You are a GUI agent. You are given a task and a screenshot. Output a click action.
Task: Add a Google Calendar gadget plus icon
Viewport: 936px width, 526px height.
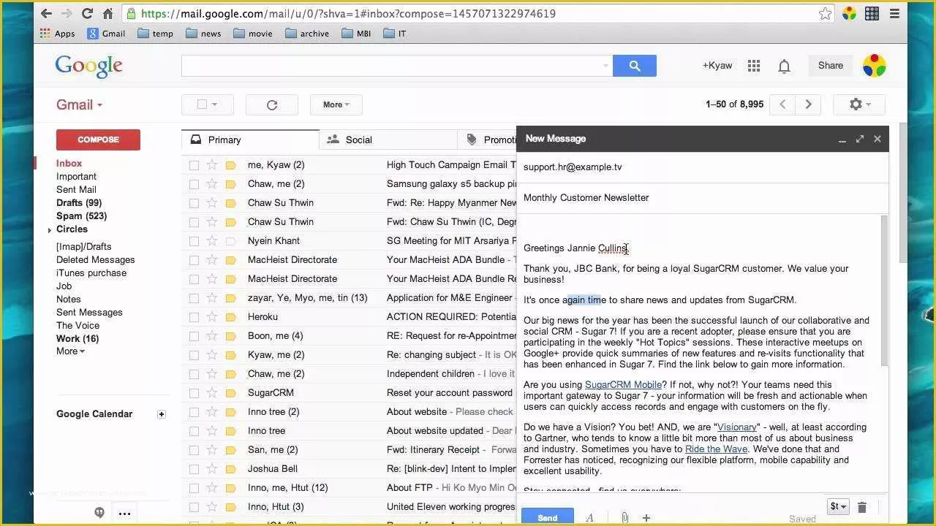162,414
